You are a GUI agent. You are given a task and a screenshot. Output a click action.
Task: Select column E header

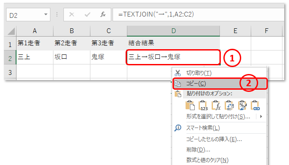pos(236,31)
